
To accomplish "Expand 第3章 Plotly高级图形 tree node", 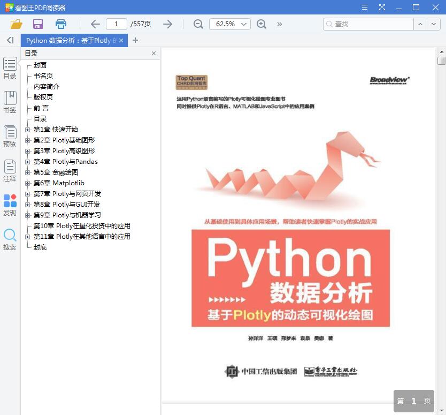I will 27,151.
